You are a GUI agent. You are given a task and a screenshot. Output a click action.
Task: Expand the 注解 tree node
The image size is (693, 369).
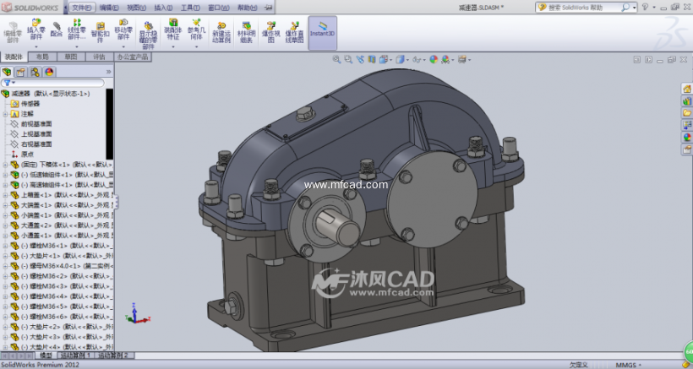click(x=5, y=114)
